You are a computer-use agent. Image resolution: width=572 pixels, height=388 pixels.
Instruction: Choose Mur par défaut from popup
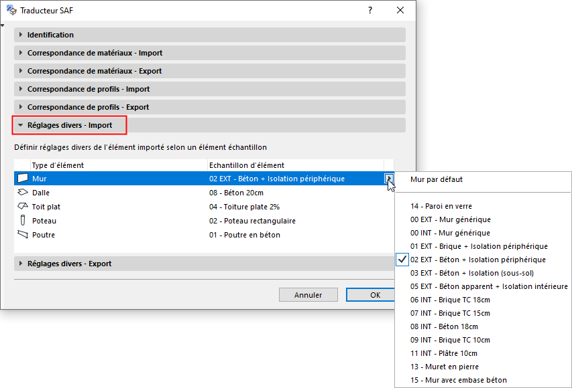[x=483, y=179]
